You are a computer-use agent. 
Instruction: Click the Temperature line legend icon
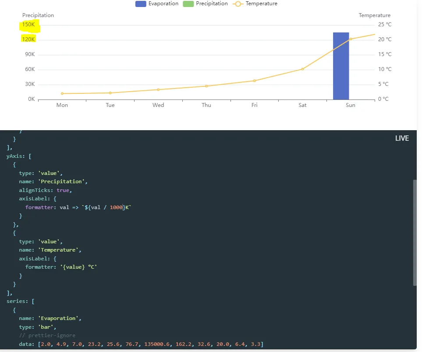coord(238,4)
